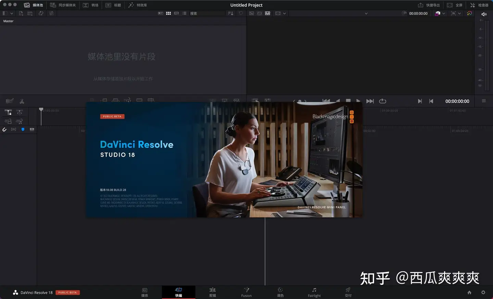Viewport: 493px width, 299px height.
Task: Open the Fairlight audio page
Action: pyautogui.click(x=314, y=292)
